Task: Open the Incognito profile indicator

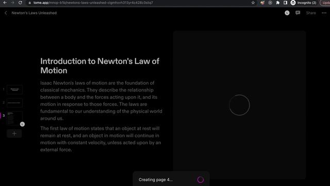Action: [x=303, y=3]
